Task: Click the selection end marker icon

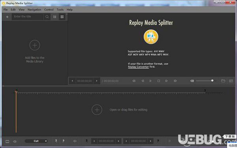Action: [x=158, y=141]
